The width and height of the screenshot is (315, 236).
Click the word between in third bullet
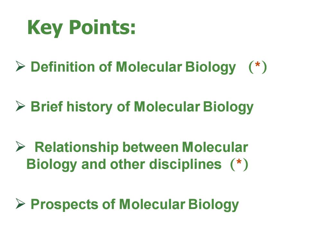pos(150,147)
